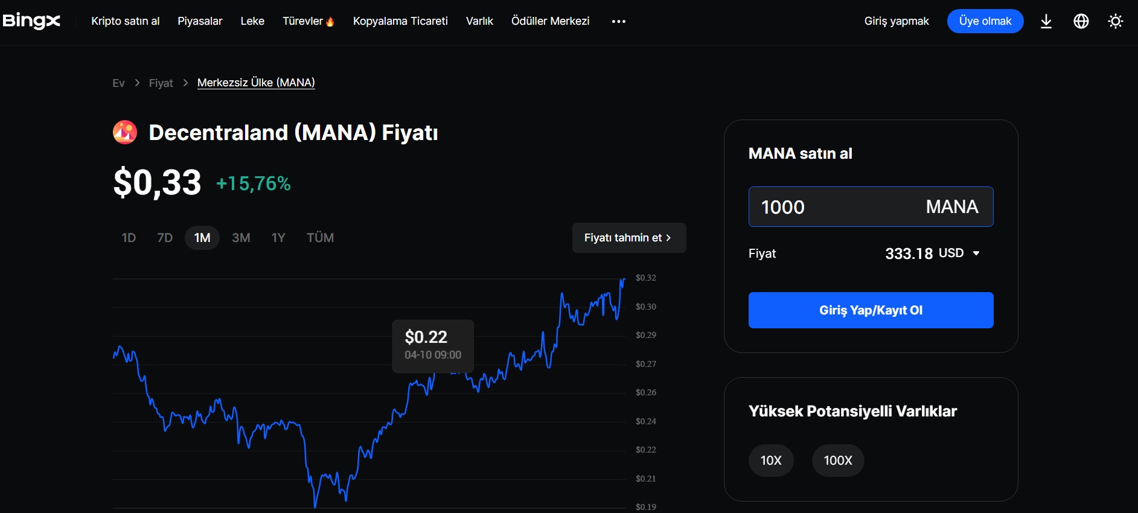Click Merkezsiz Ülke (MANA) breadcrumb
1138x513 pixels.
[256, 83]
